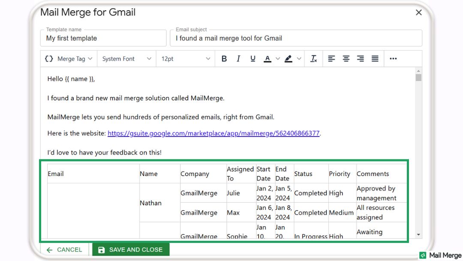Toggle italic formatting
The height and width of the screenshot is (261, 463).
click(238, 58)
